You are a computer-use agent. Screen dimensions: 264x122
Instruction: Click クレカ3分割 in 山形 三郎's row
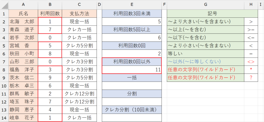coord(79,62)
